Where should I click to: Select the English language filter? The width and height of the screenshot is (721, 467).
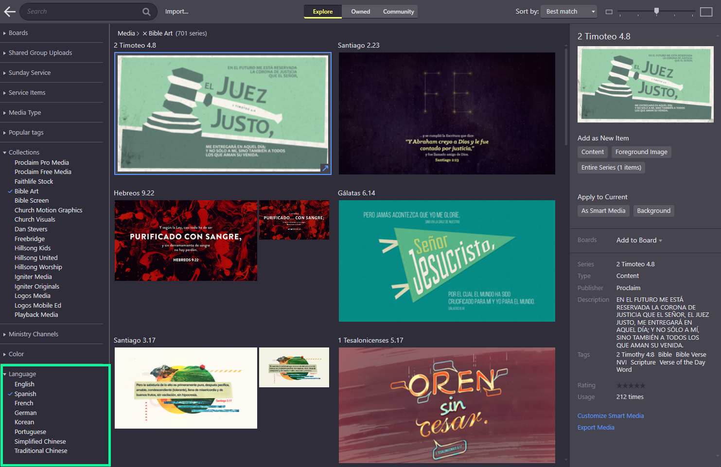[24, 384]
